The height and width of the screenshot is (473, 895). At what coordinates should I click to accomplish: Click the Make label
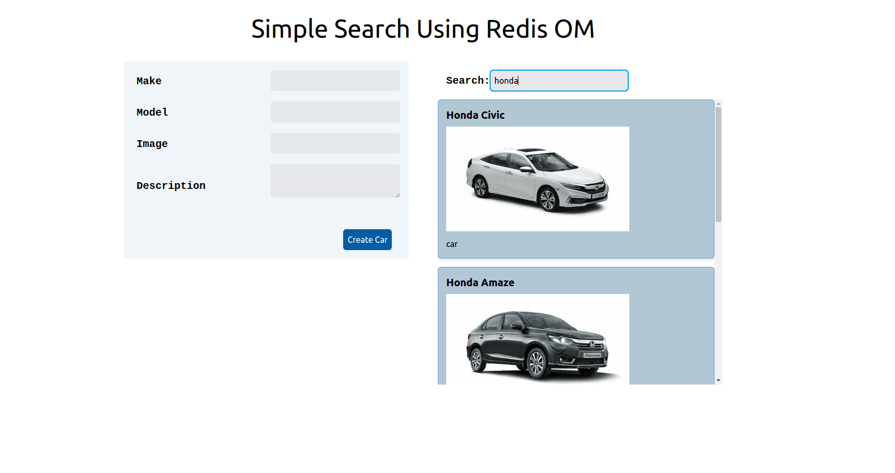[x=149, y=81]
